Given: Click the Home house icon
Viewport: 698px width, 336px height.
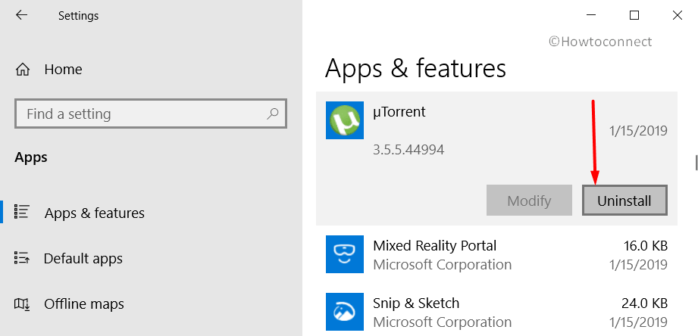Looking at the screenshot, I should click(x=23, y=70).
